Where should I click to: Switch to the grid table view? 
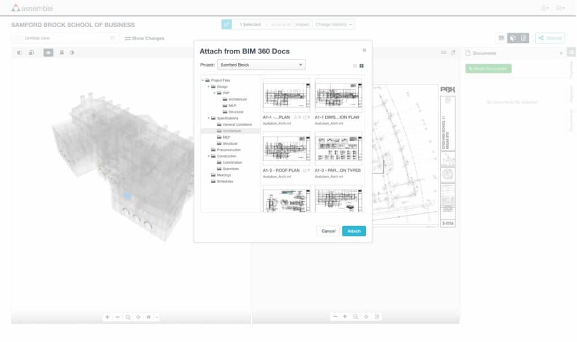501,38
